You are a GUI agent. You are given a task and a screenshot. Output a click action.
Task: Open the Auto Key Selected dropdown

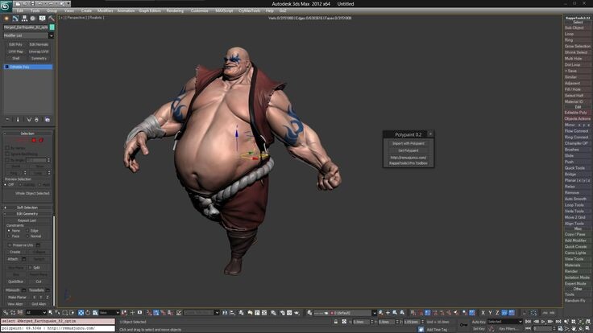pos(504,322)
